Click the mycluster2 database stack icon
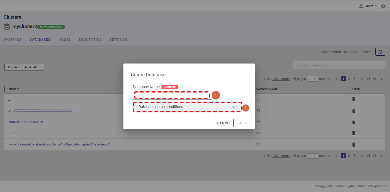Image resolution: width=390 pixels, height=192 pixels. 7,27
